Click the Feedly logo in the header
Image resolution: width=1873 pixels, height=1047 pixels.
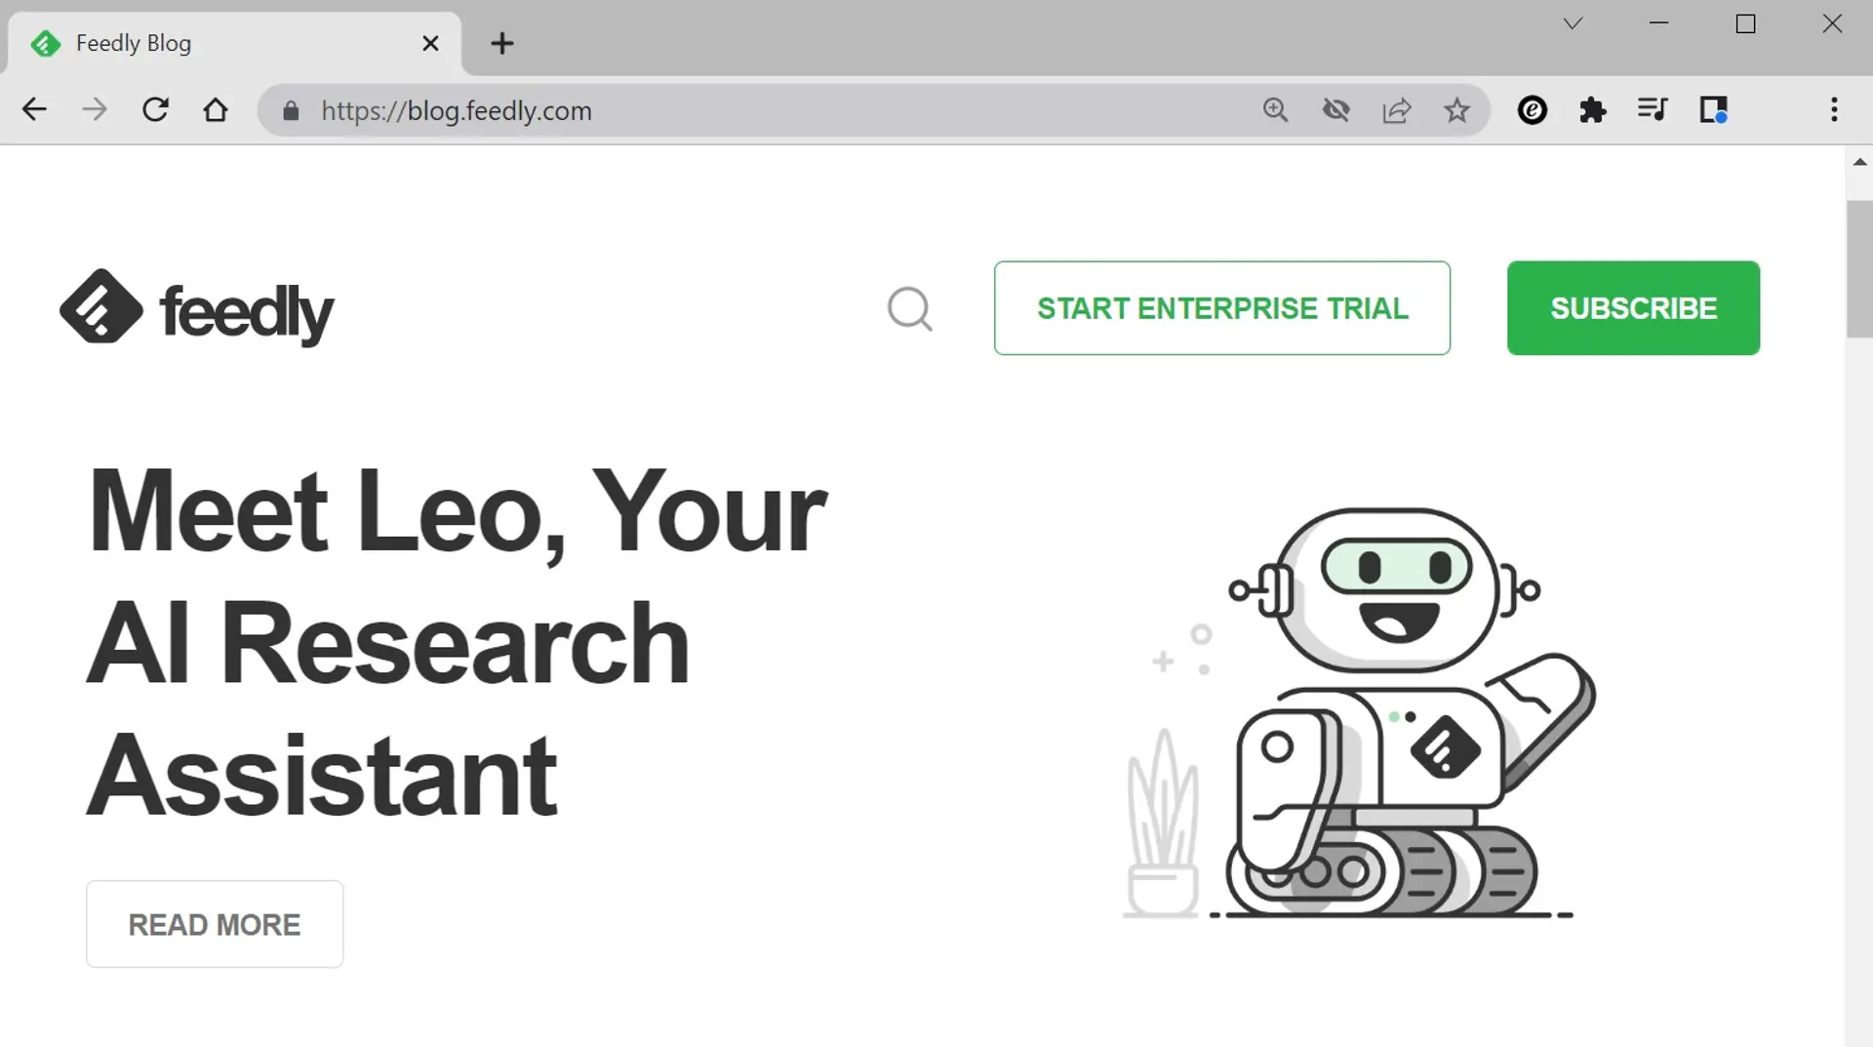196,308
